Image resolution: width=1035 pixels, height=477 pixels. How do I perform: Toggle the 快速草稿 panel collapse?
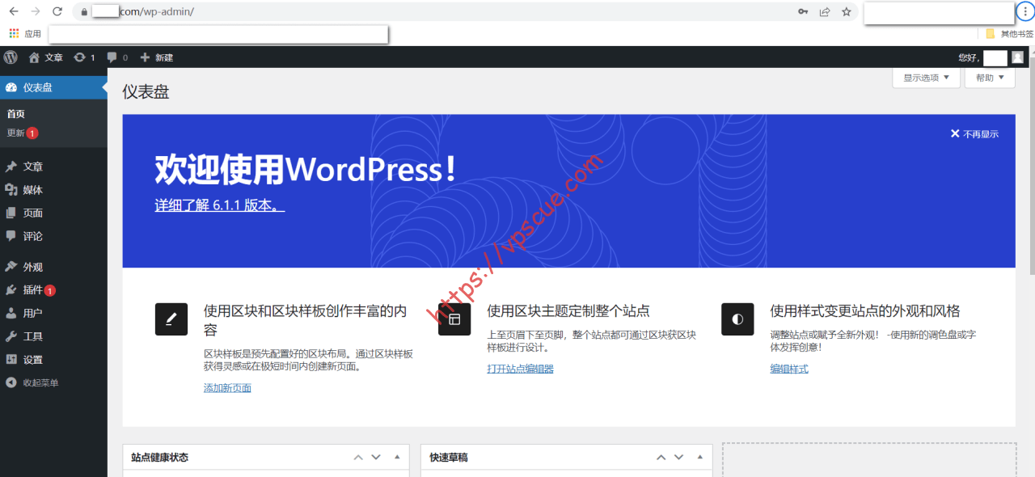tap(700, 458)
